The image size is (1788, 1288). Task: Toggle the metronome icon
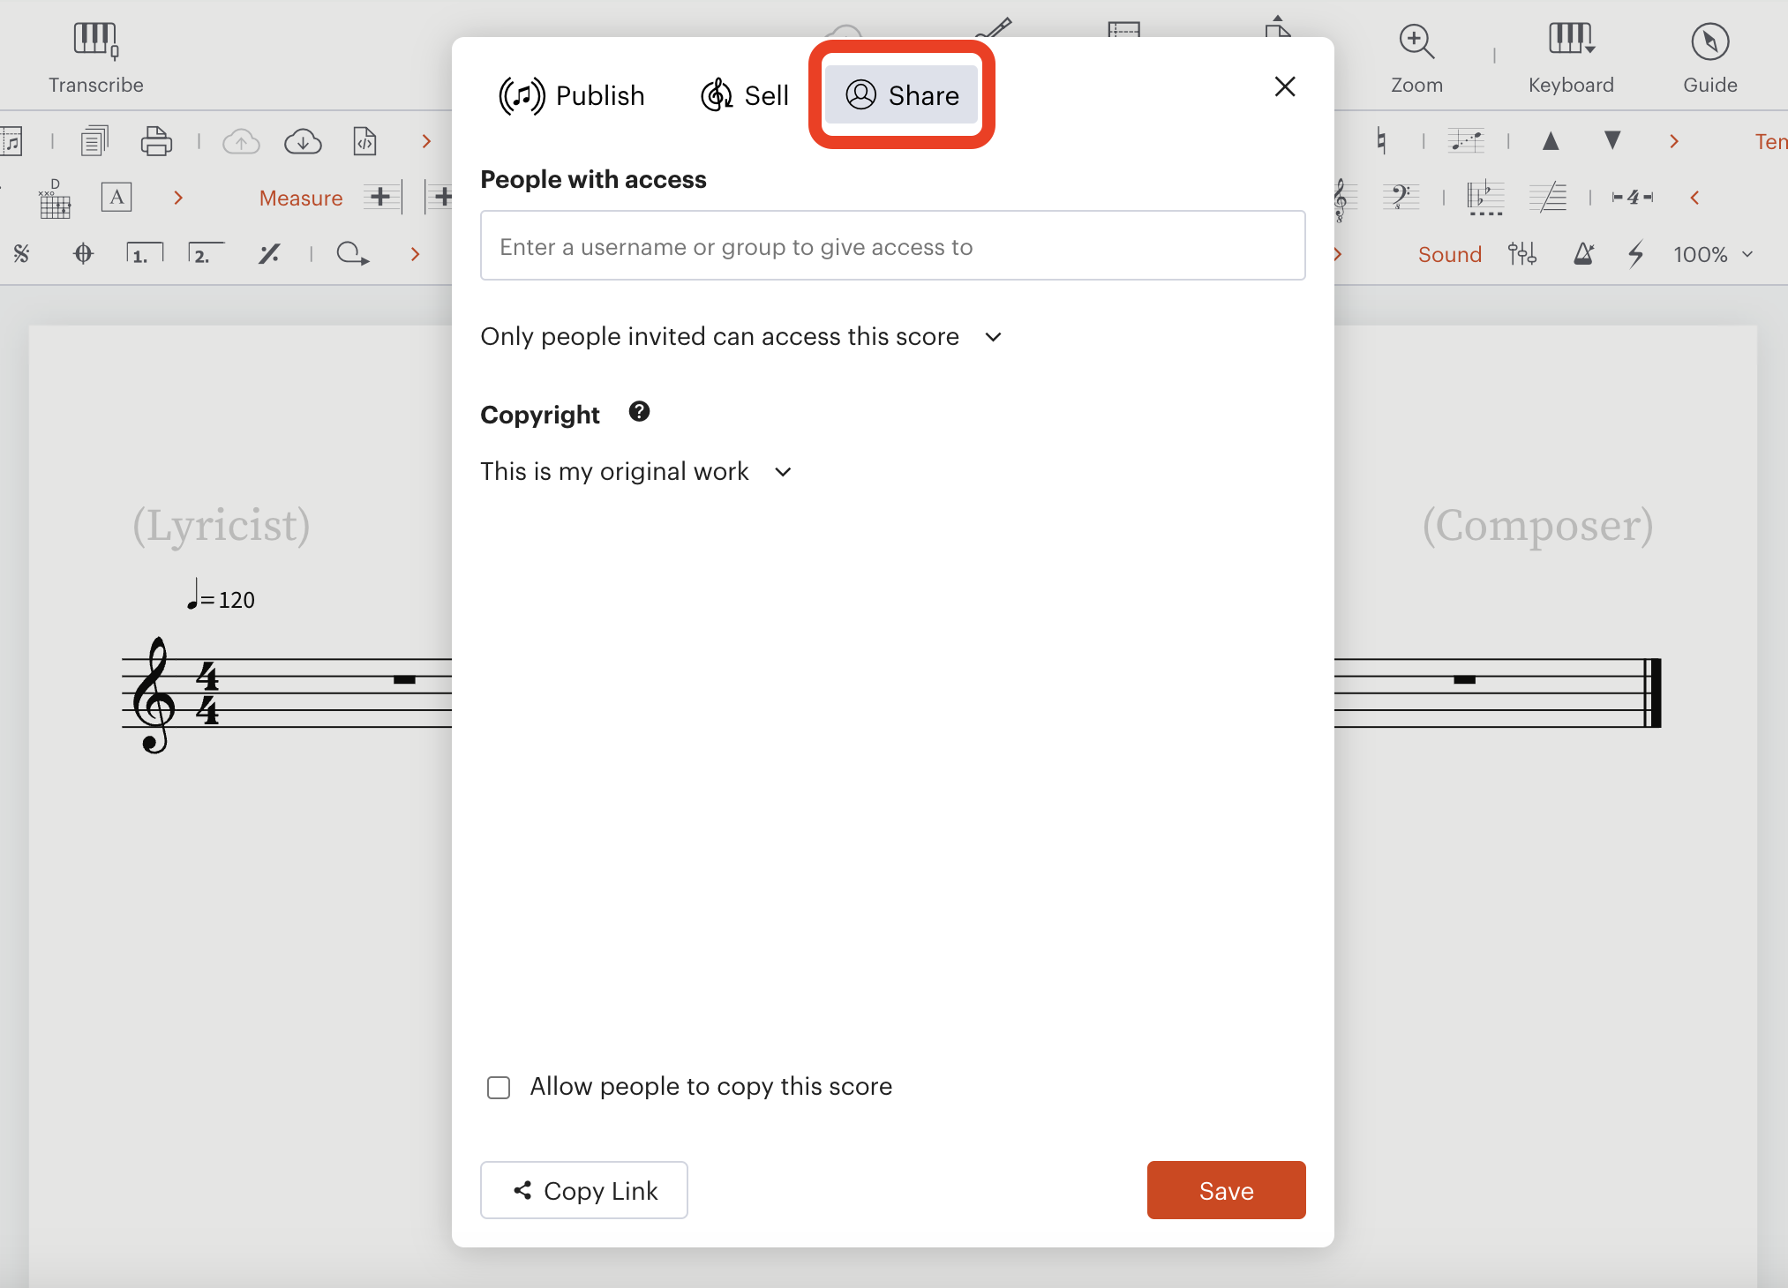[x=1584, y=254]
